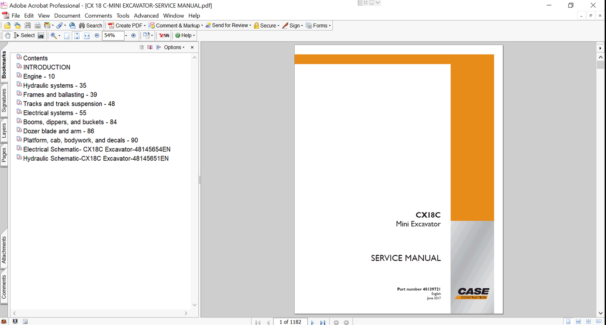Go to the next page arrow
The height and width of the screenshot is (325, 606).
[x=312, y=322]
